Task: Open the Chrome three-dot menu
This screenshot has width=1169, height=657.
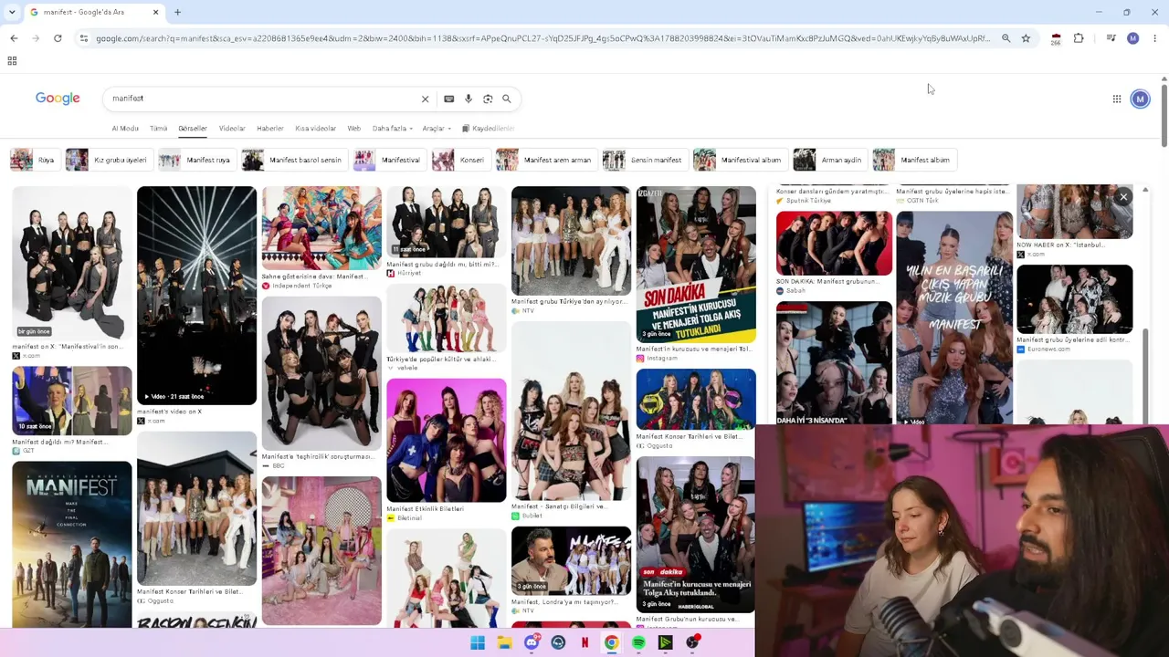Action: pyautogui.click(x=1154, y=38)
